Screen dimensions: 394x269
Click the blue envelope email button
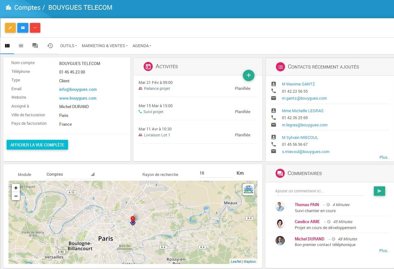tap(23, 28)
